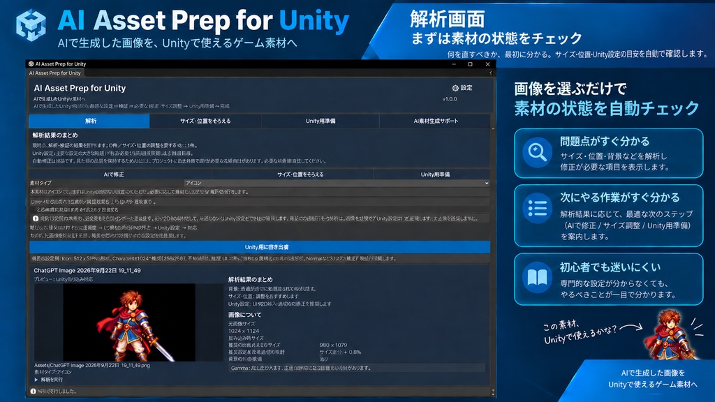
Task: Open the 素材タイプ dropdown showing アイコン
Action: (x=337, y=183)
